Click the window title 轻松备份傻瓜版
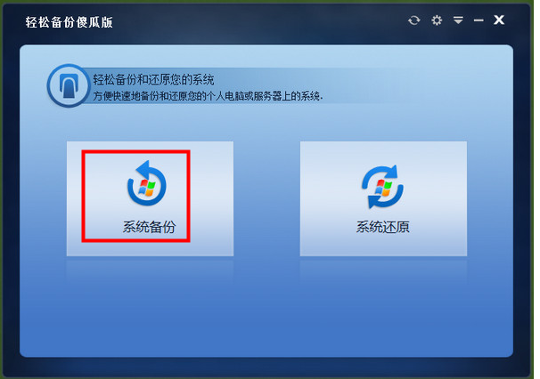Image resolution: width=540 pixels, height=379 pixels. click(69, 22)
